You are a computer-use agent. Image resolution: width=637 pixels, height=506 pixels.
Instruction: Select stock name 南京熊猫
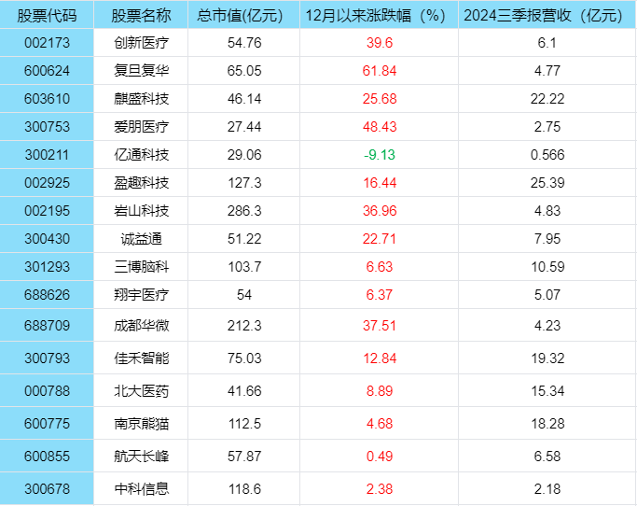click(x=141, y=424)
